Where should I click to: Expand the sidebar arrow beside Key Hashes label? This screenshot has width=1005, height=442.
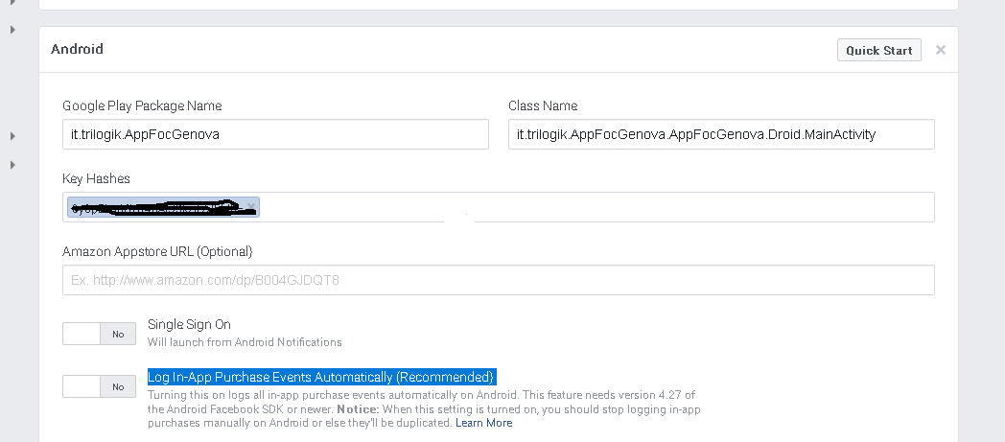[x=12, y=165]
